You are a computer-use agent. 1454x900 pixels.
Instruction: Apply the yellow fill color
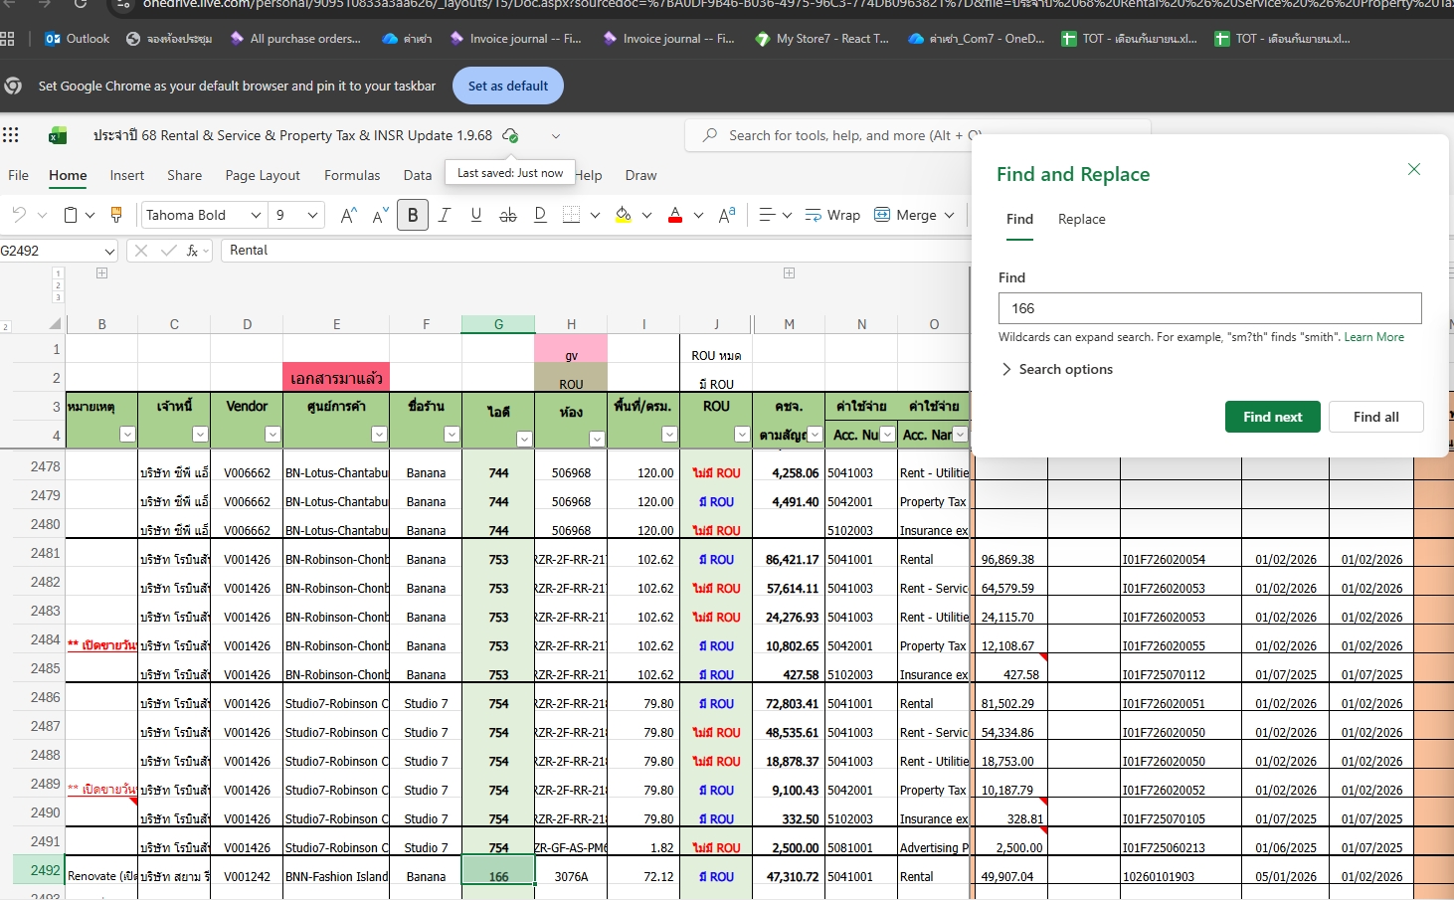point(624,215)
